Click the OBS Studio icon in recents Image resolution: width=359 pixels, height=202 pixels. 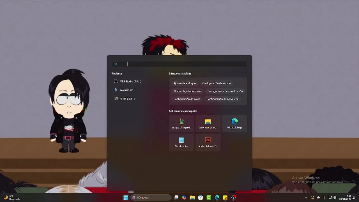pos(116,81)
